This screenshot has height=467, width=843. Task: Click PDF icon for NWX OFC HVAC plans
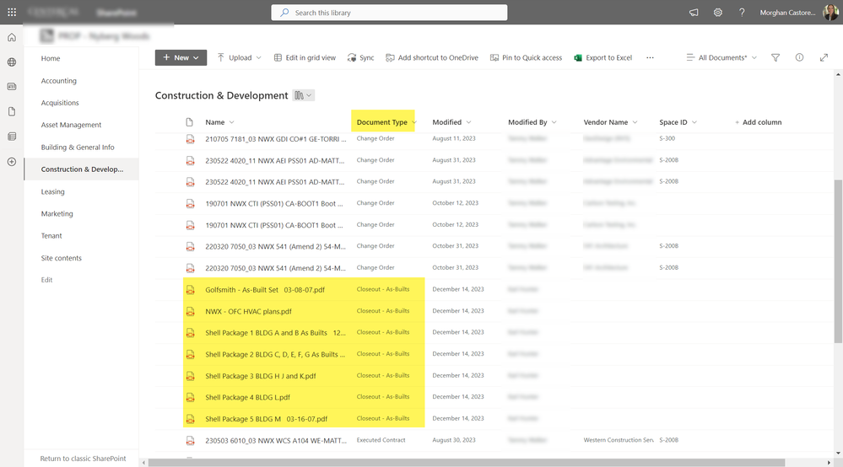coord(191,311)
